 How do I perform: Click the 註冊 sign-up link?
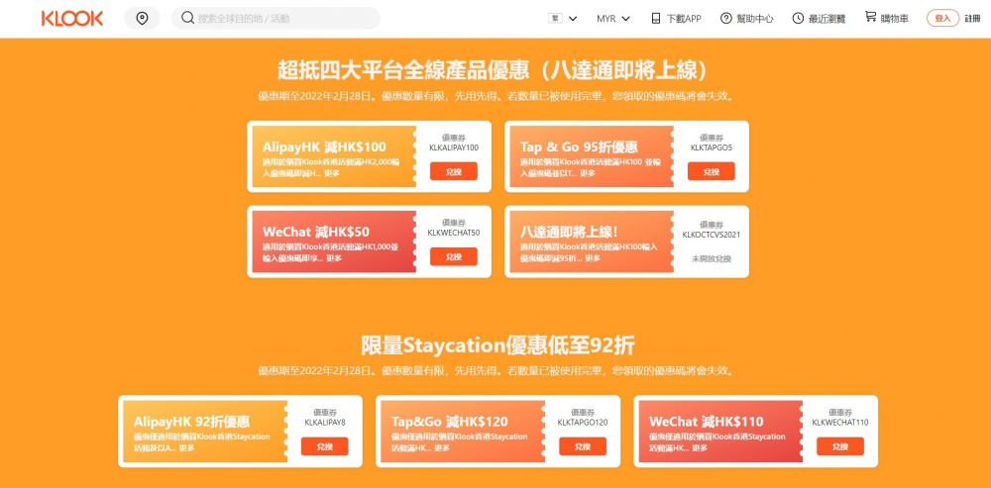coord(973,18)
